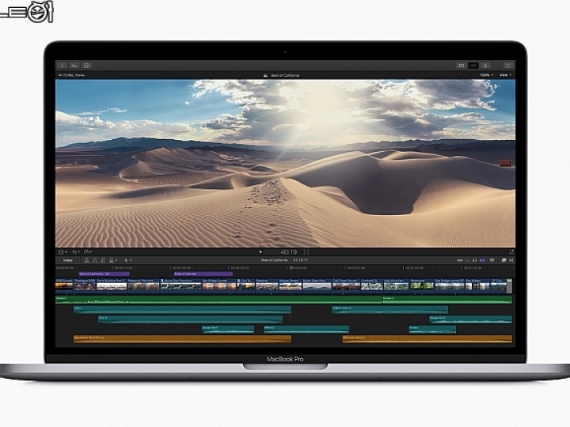Select the Traffic City teal audio clip
This screenshot has height=427, width=570.
pyautogui.click(x=389, y=309)
